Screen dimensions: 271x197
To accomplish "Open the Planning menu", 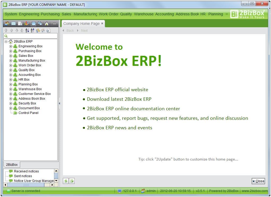I will click(216, 14).
